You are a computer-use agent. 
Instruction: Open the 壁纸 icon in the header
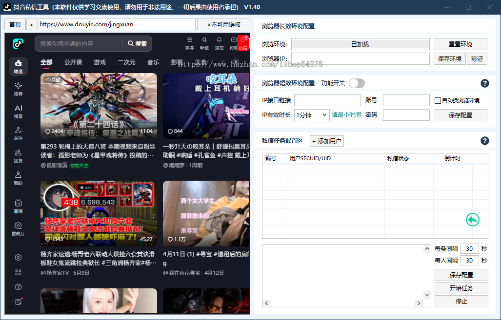[x=204, y=43]
